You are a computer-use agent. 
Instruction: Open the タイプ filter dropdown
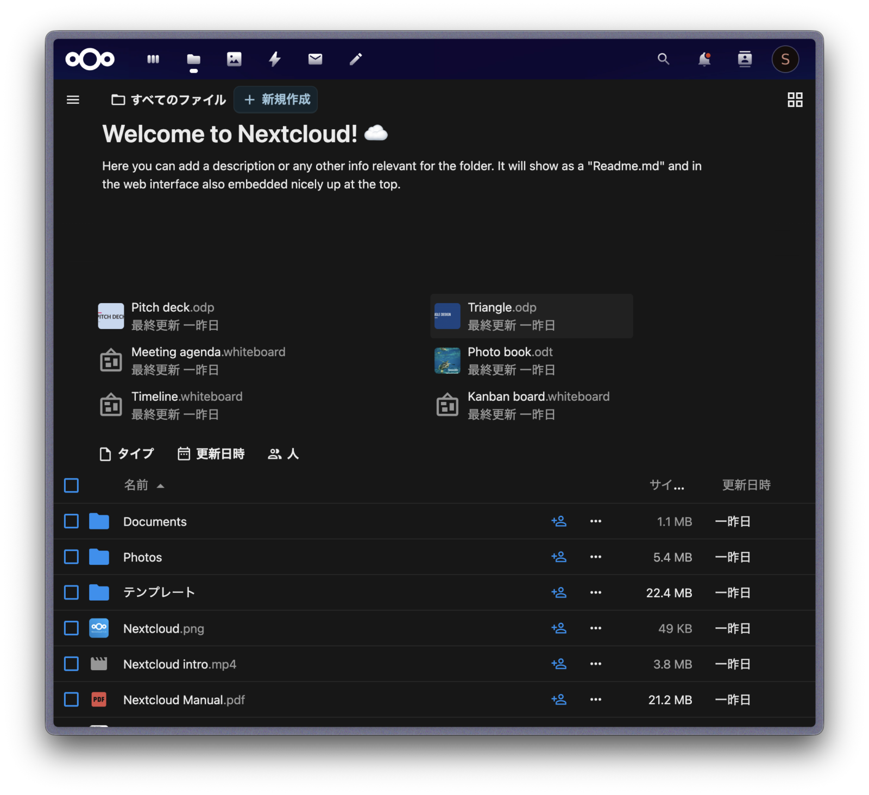127,454
